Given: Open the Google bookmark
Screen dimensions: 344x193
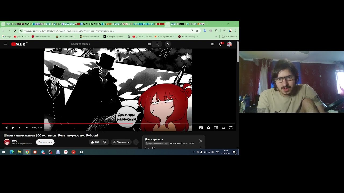Looking at the screenshot, I should pyautogui.click(x=7, y=36).
